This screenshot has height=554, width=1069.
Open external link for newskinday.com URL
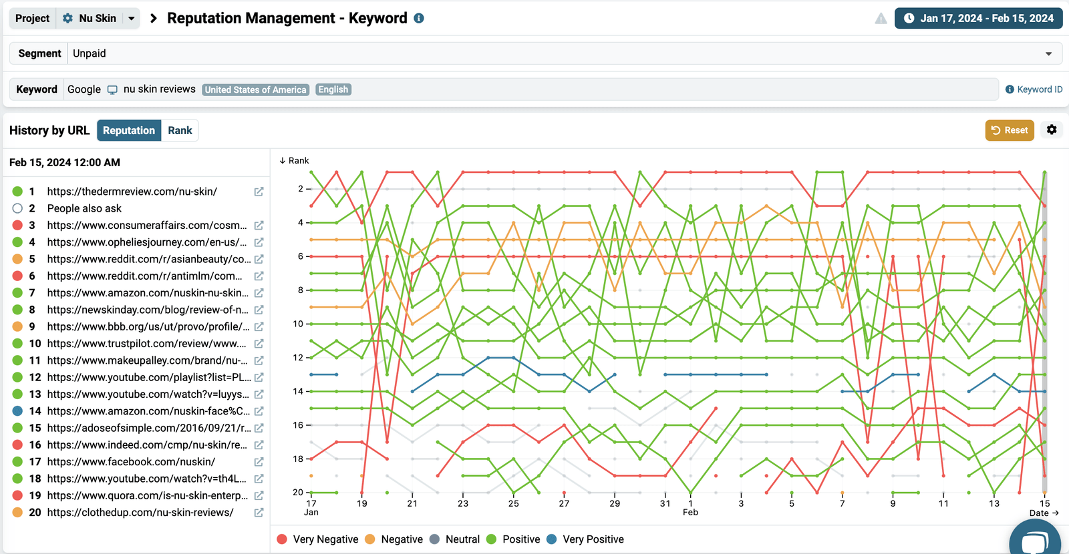259,310
